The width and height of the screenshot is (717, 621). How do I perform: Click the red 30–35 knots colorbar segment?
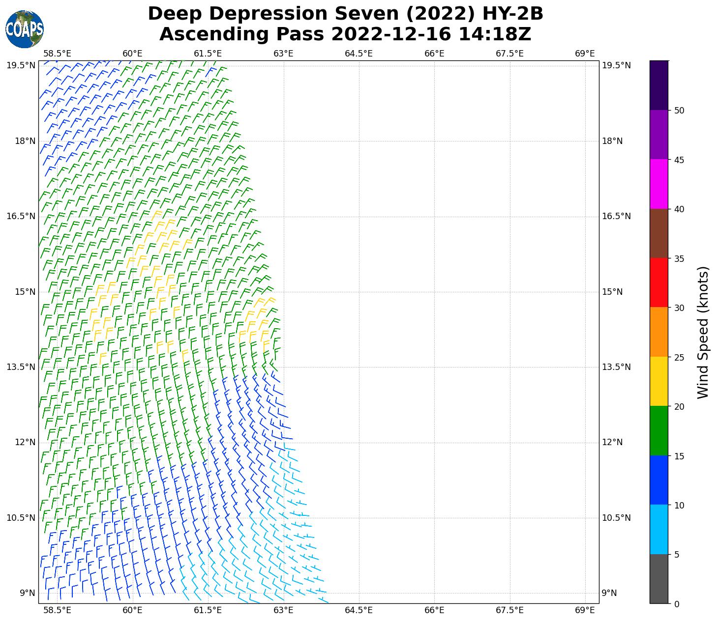(658, 282)
